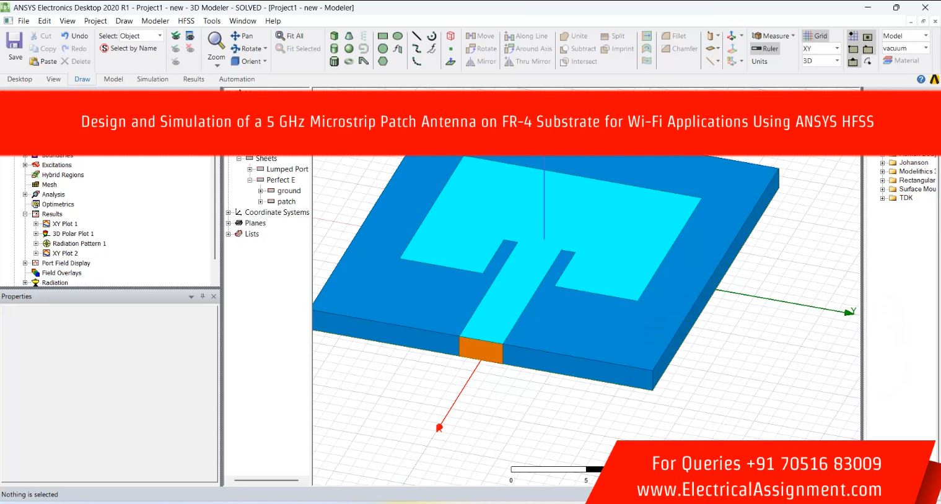Select the Draw sphere tool
The height and width of the screenshot is (504, 941).
[x=349, y=48]
